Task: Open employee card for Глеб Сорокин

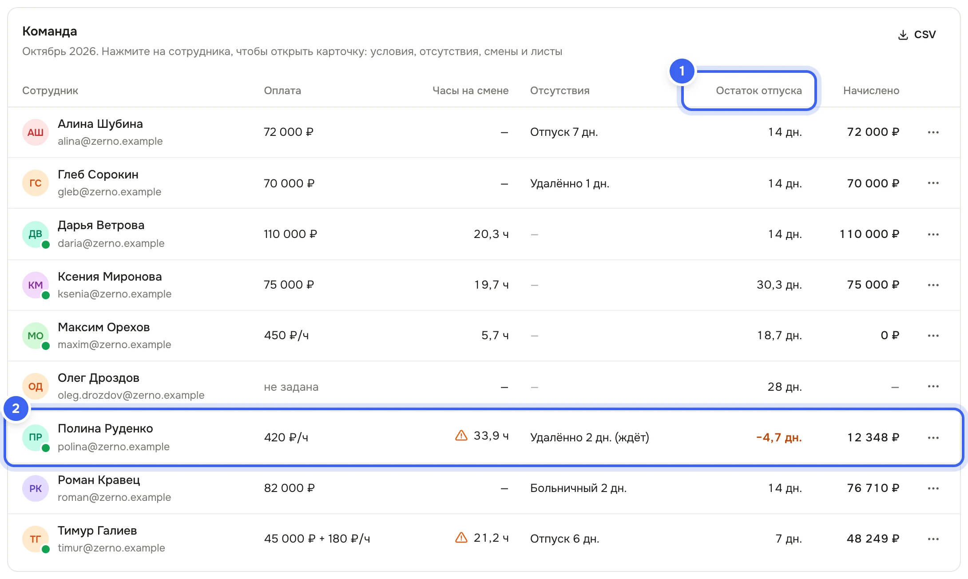Action: coord(484,183)
